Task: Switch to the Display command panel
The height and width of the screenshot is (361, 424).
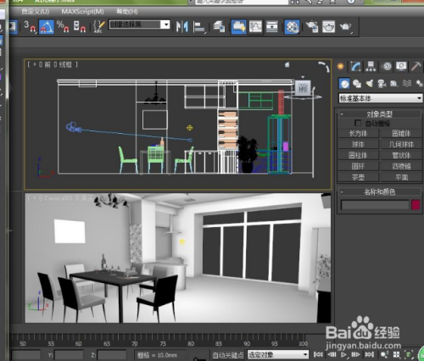Action: (401, 66)
